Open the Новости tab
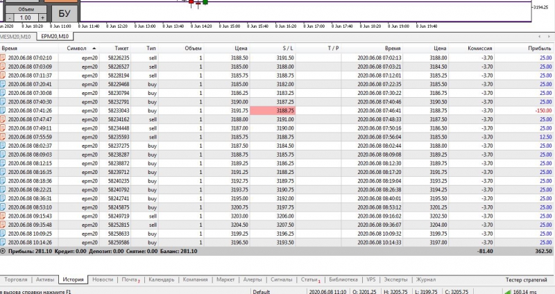The image size is (555, 294). pos(103,279)
